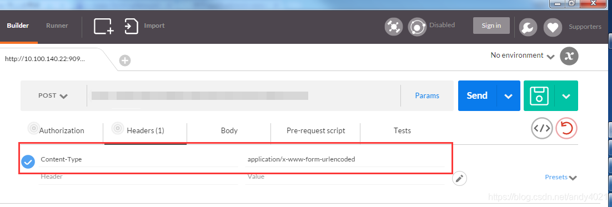Image resolution: width=612 pixels, height=207 pixels.
Task: Save request with floppy disk icon
Action: (x=539, y=96)
